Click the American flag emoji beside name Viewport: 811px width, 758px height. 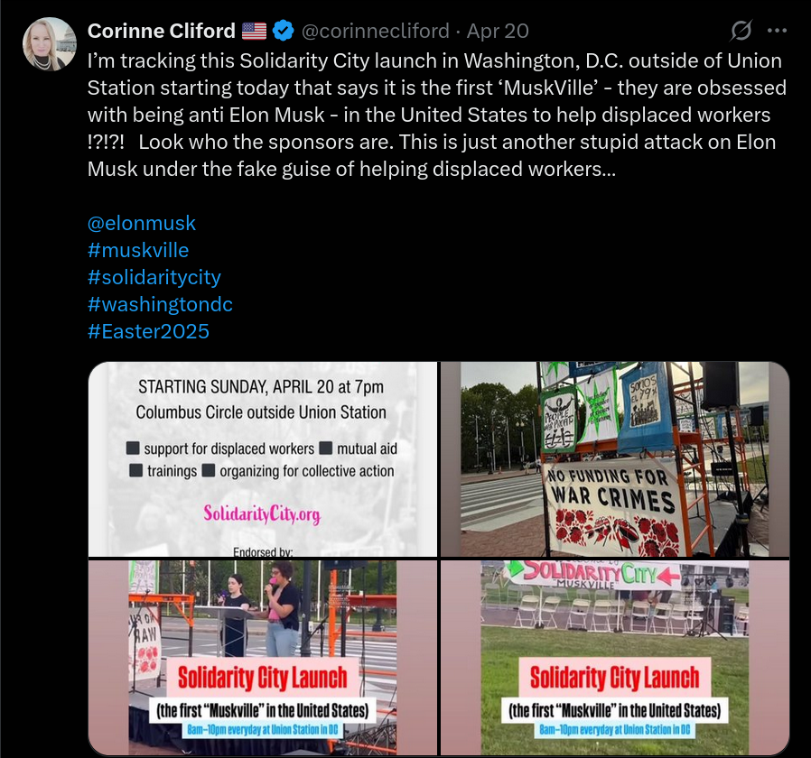coord(254,31)
